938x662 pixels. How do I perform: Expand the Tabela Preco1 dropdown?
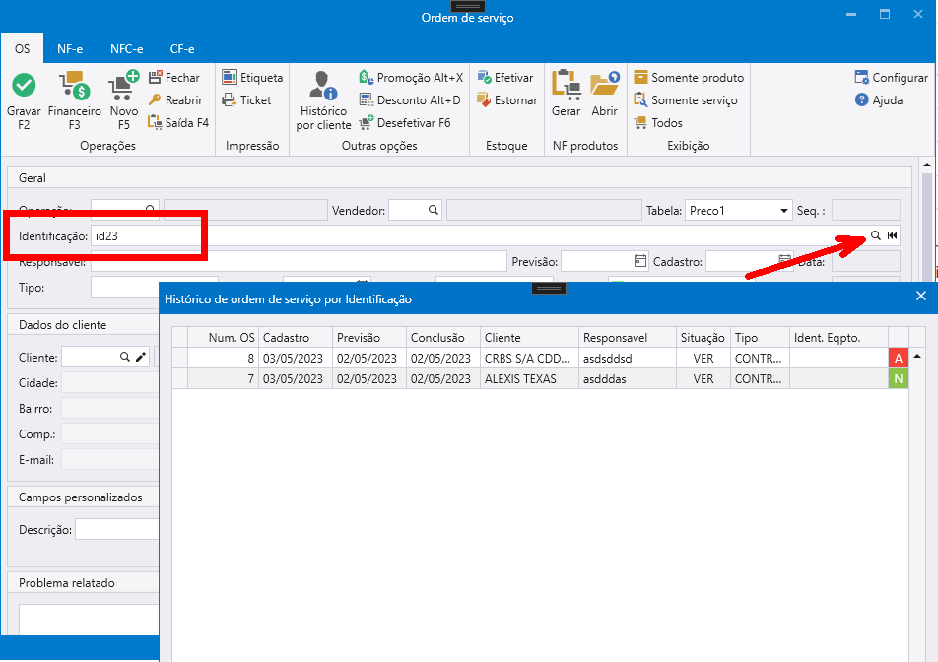(784, 210)
